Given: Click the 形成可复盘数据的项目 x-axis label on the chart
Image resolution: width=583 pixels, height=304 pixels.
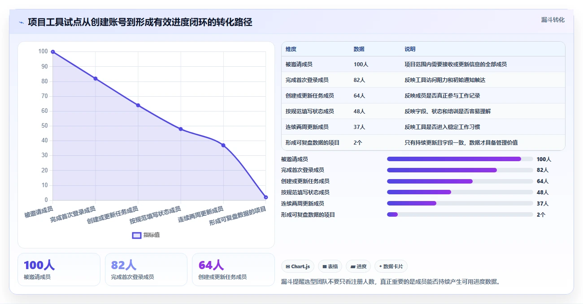Looking at the screenshot, I should coord(238,216).
